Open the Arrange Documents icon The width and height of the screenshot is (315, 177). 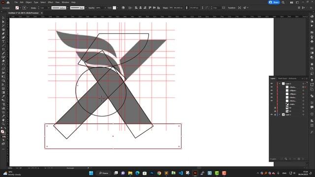291,2
